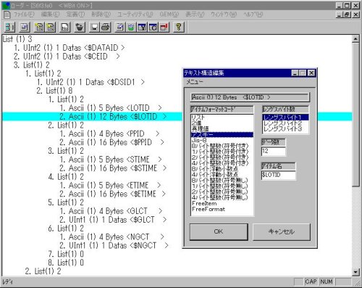Open the ヘルプ(H) menu
Image resolution: width=362 pixels, height=288 pixels.
click(253, 15)
